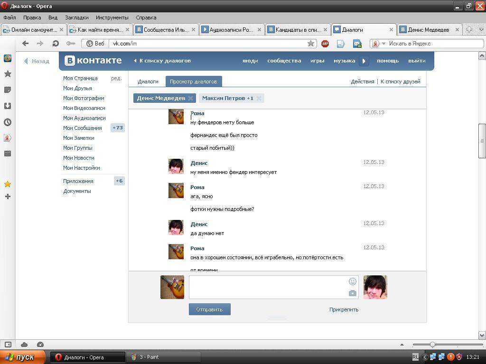Screen dimensions: 486x364
Task: Switch to the 3 - Paint taskbar item
Action: pos(164,357)
